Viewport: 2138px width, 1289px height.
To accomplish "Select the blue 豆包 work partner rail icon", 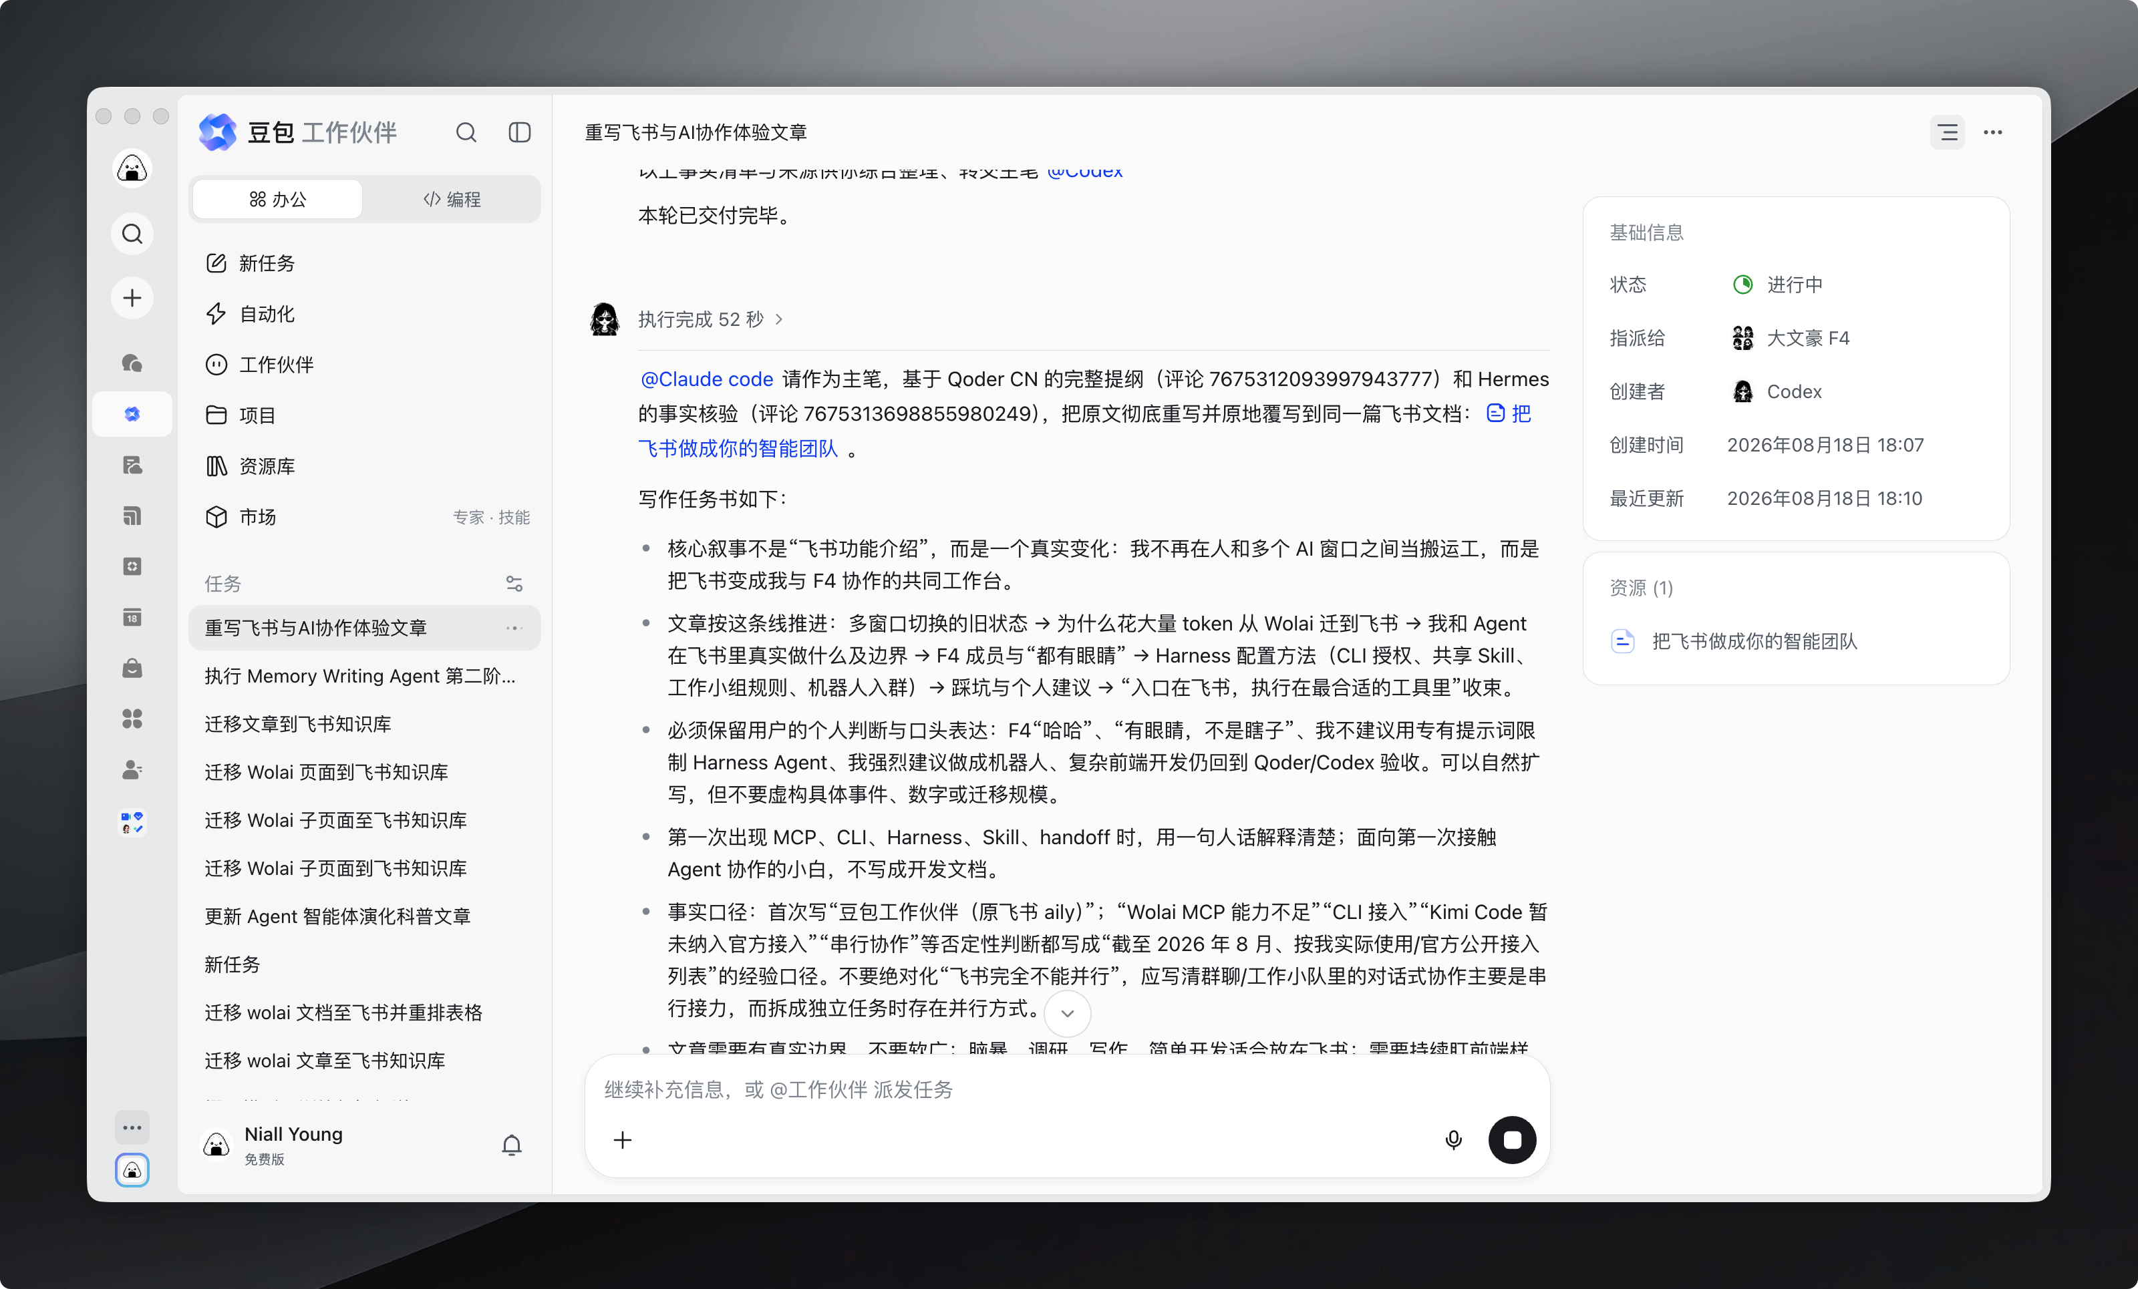I will click(132, 414).
